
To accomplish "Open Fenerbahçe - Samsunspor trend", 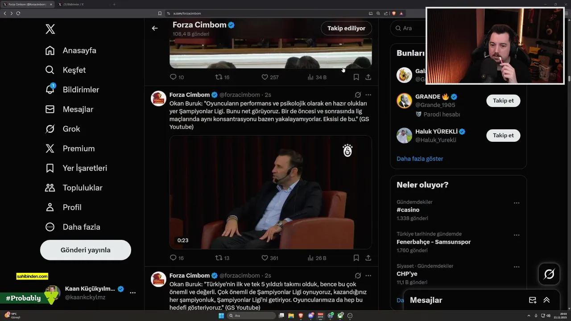I will 434,242.
